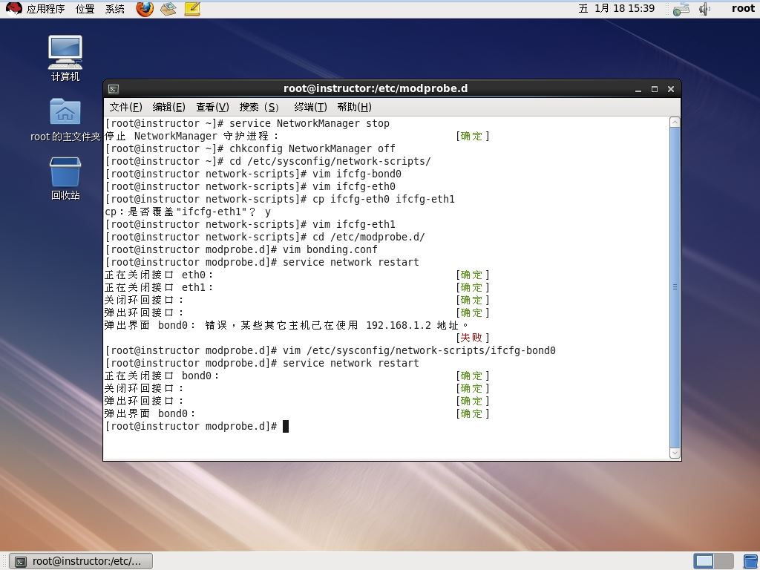
Task: Open the 位置 menu
Action: [x=85, y=9]
